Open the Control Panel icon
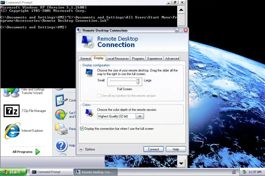 pyautogui.click(x=62, y=100)
